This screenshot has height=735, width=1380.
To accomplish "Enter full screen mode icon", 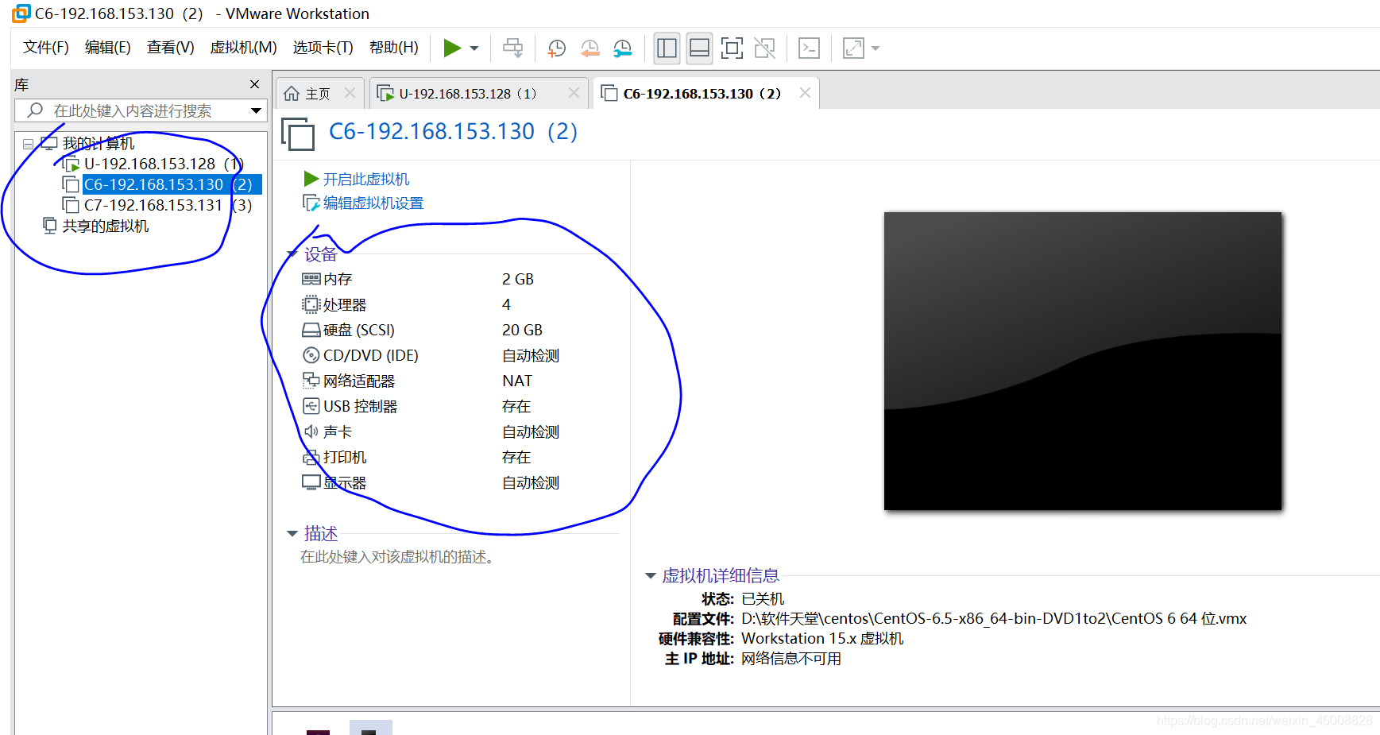I will pyautogui.click(x=732, y=48).
